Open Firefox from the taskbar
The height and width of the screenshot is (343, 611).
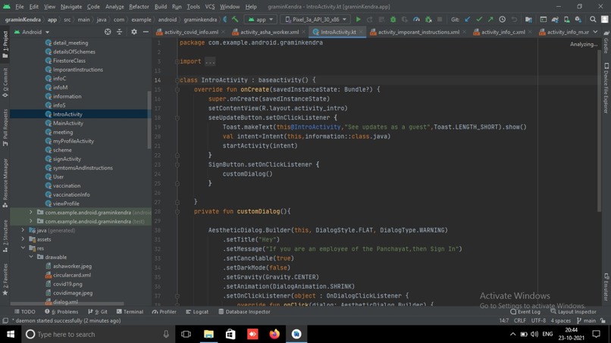pyautogui.click(x=274, y=334)
